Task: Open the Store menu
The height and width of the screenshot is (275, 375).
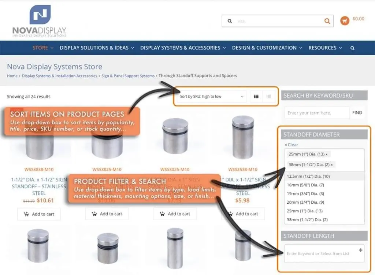Action: (43, 48)
